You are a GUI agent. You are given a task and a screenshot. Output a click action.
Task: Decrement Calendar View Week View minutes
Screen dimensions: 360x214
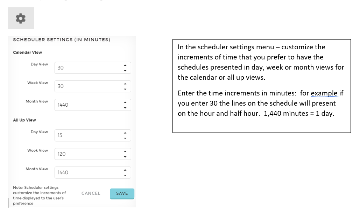pyautogui.click(x=125, y=89)
